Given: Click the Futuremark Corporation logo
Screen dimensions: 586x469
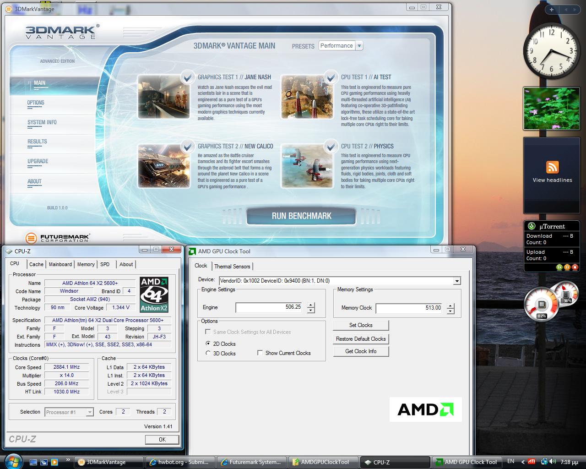Looking at the screenshot, I should tap(58, 238).
